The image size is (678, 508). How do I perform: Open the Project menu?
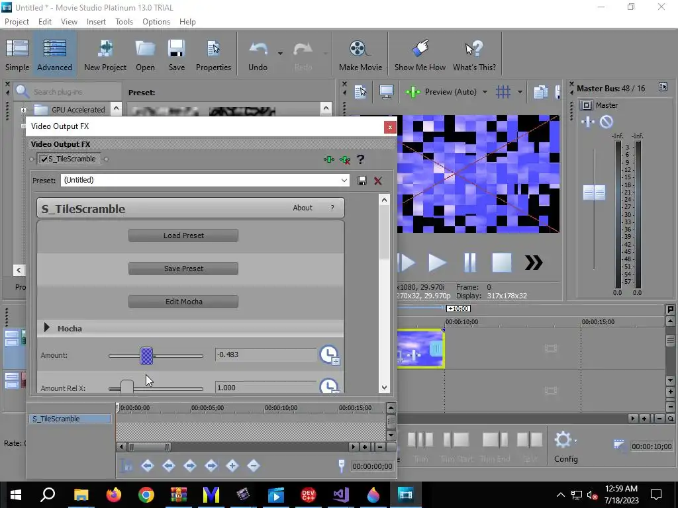[x=17, y=22]
